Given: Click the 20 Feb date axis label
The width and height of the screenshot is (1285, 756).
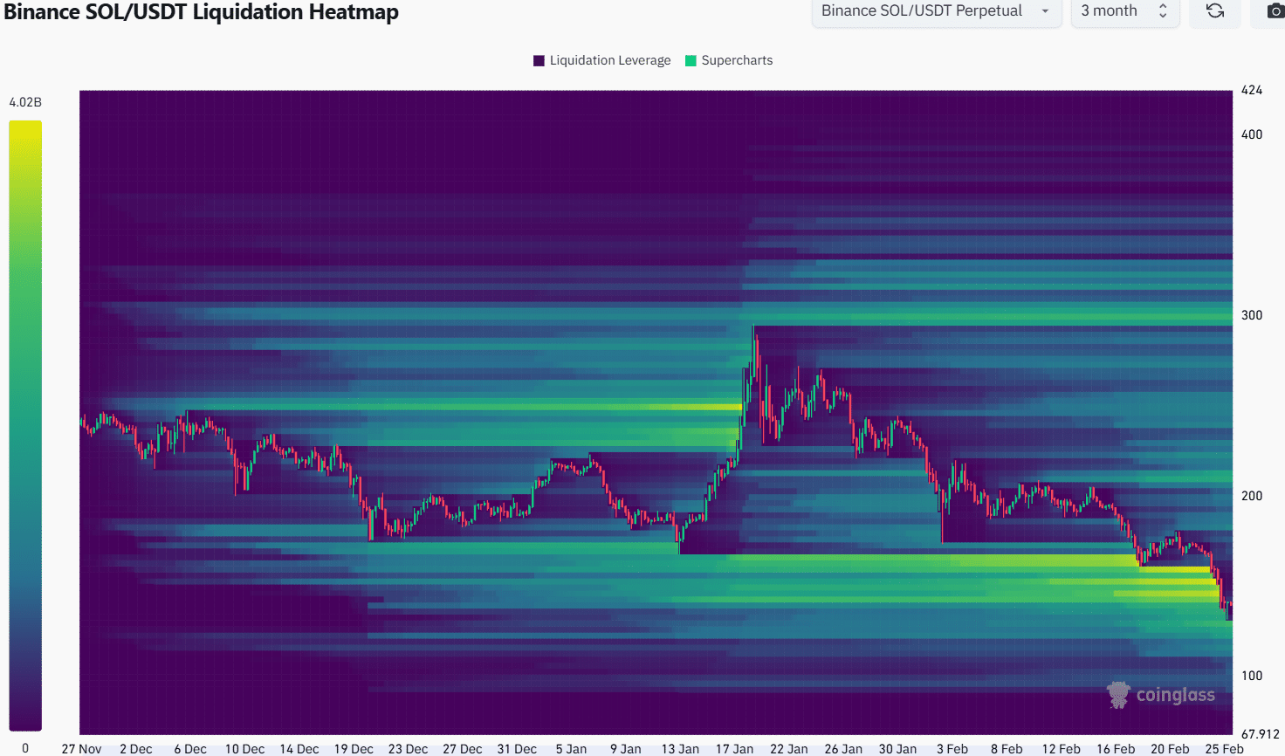Looking at the screenshot, I should click(1170, 749).
